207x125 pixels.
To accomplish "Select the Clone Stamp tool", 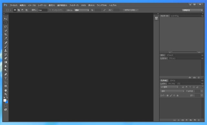I will tap(5, 51).
